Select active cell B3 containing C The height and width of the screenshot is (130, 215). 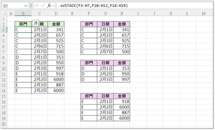[23, 30]
